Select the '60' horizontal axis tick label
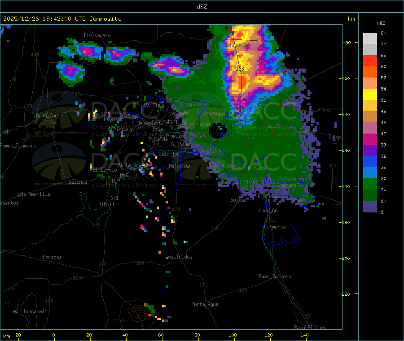This screenshot has height=341, width=404. (x=161, y=335)
